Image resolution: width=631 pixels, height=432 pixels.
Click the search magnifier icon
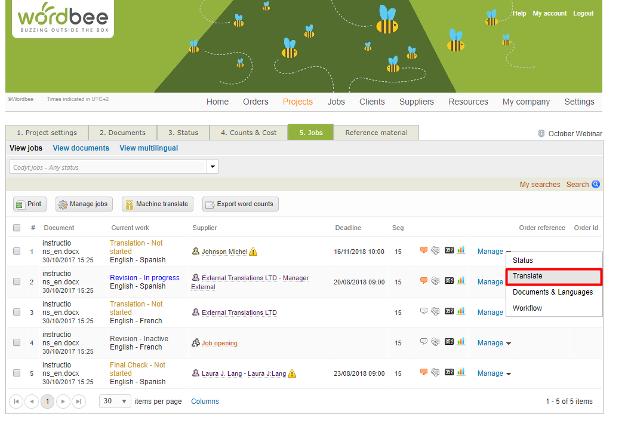point(595,185)
